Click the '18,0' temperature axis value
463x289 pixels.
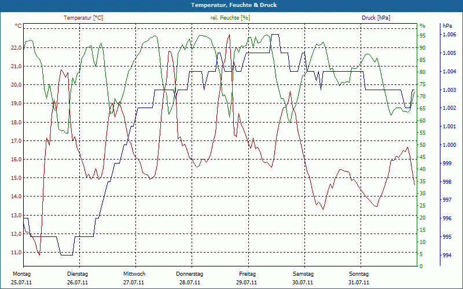click(16, 122)
